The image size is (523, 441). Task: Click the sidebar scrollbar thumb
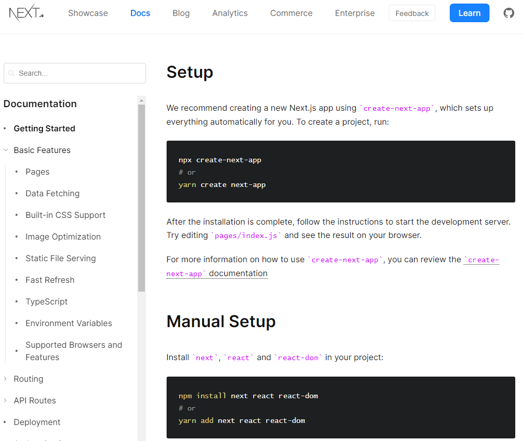click(x=141, y=198)
